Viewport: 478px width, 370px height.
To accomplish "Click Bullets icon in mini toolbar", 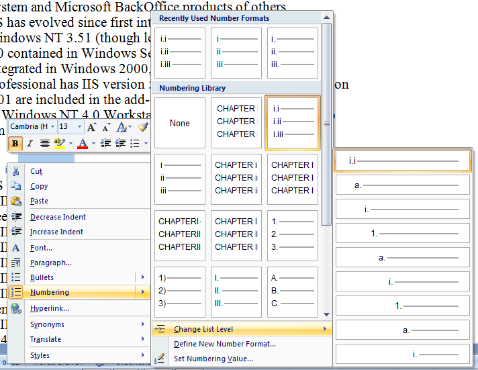I will (135, 143).
